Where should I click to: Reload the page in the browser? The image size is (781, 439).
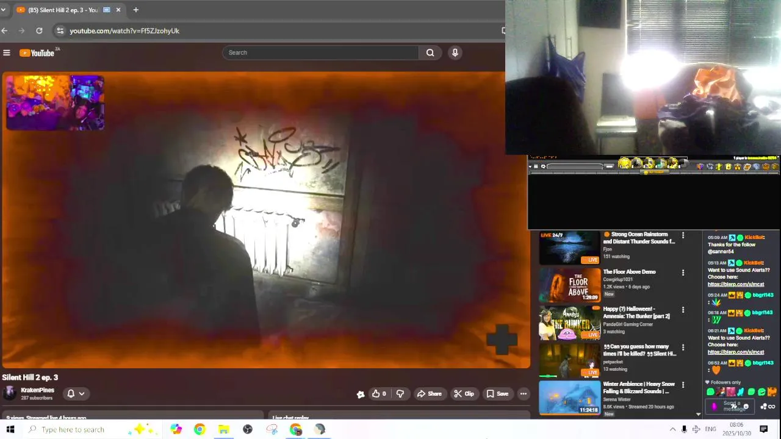click(39, 30)
